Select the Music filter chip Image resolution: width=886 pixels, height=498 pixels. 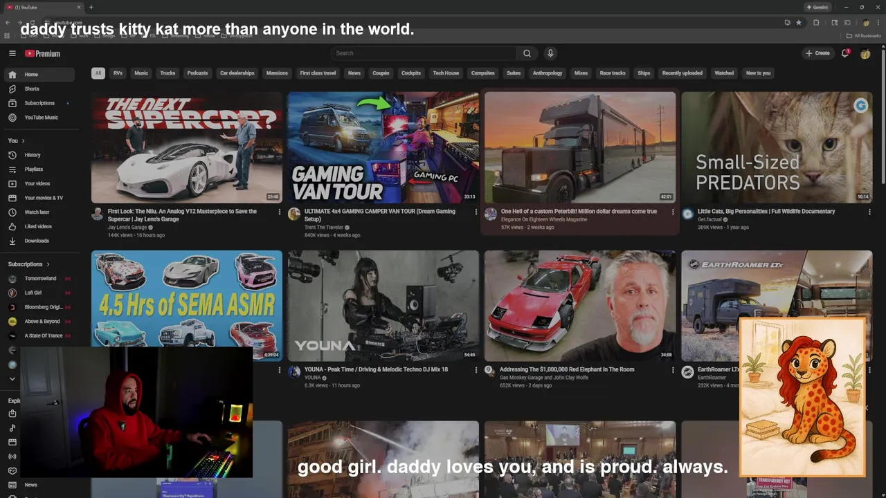(141, 73)
